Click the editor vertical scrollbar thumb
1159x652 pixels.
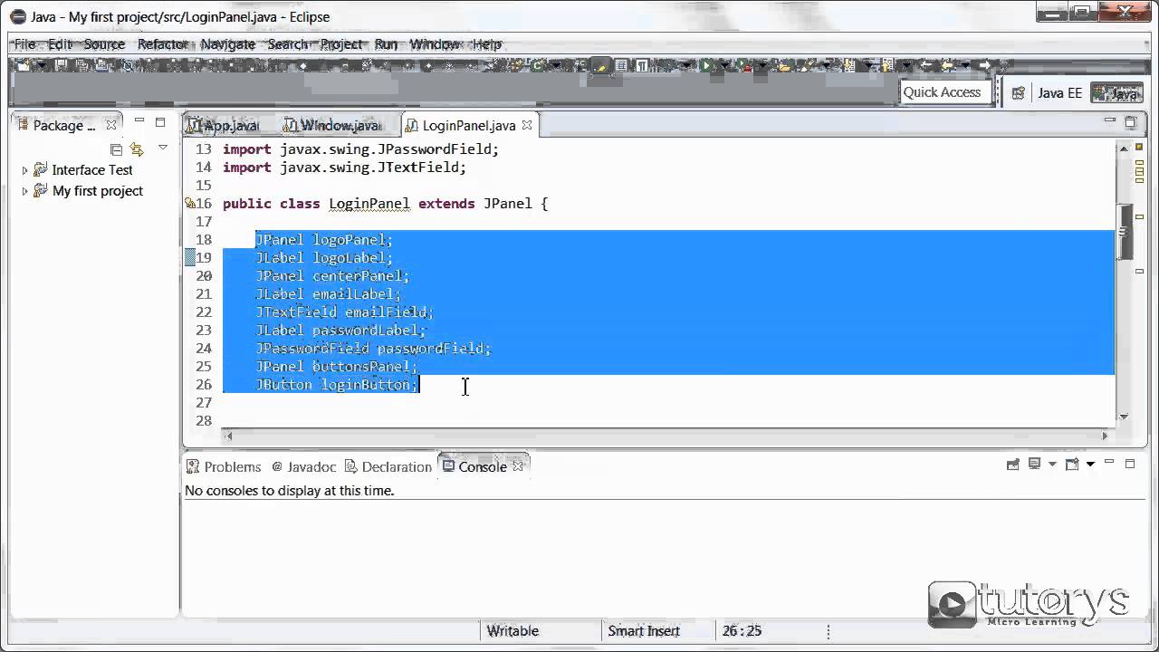click(x=1123, y=231)
